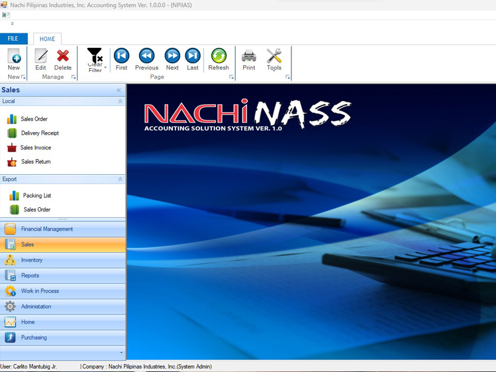Screen dimensions: 496x372
Task: Go to Previous page
Action: pyautogui.click(x=146, y=56)
